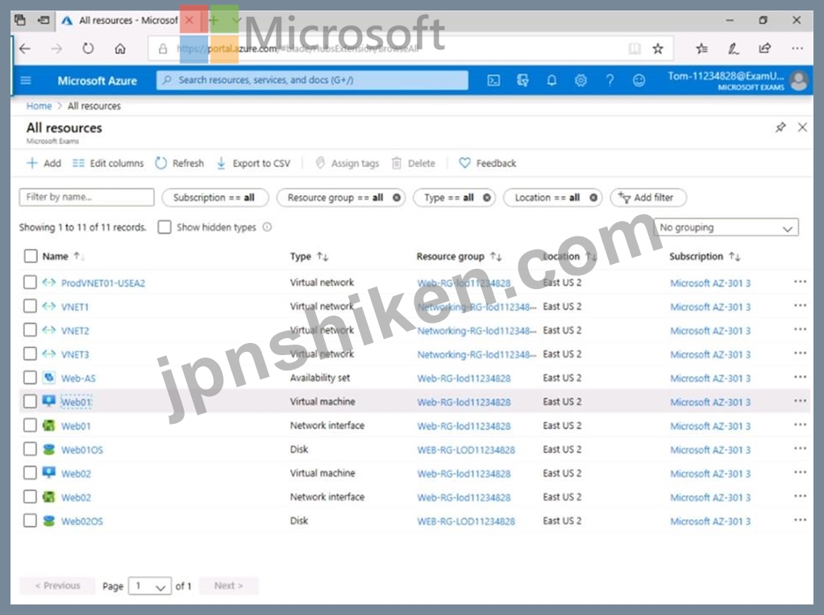The width and height of the screenshot is (824, 615).
Task: Open the ProdVNET01-USEA2 virtual network
Action: click(103, 283)
